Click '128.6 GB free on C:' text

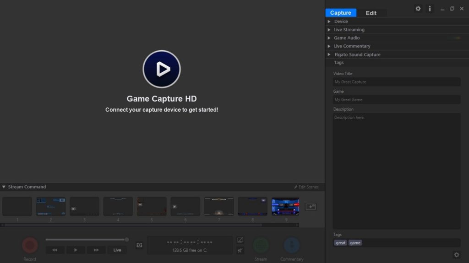coord(190,250)
